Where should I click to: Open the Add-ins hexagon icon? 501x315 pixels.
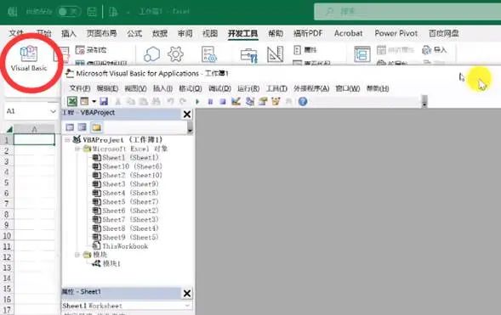pyautogui.click(x=151, y=53)
